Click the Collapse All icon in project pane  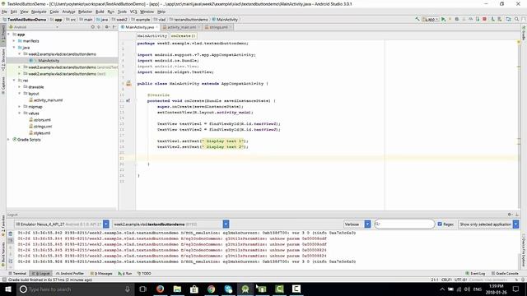tap(99, 27)
